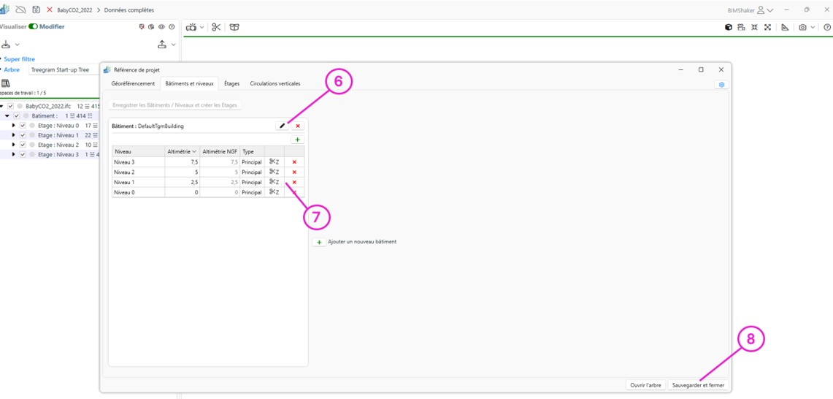Expand the Etage : Niveau 0 tree node
The image size is (833, 399).
13,126
